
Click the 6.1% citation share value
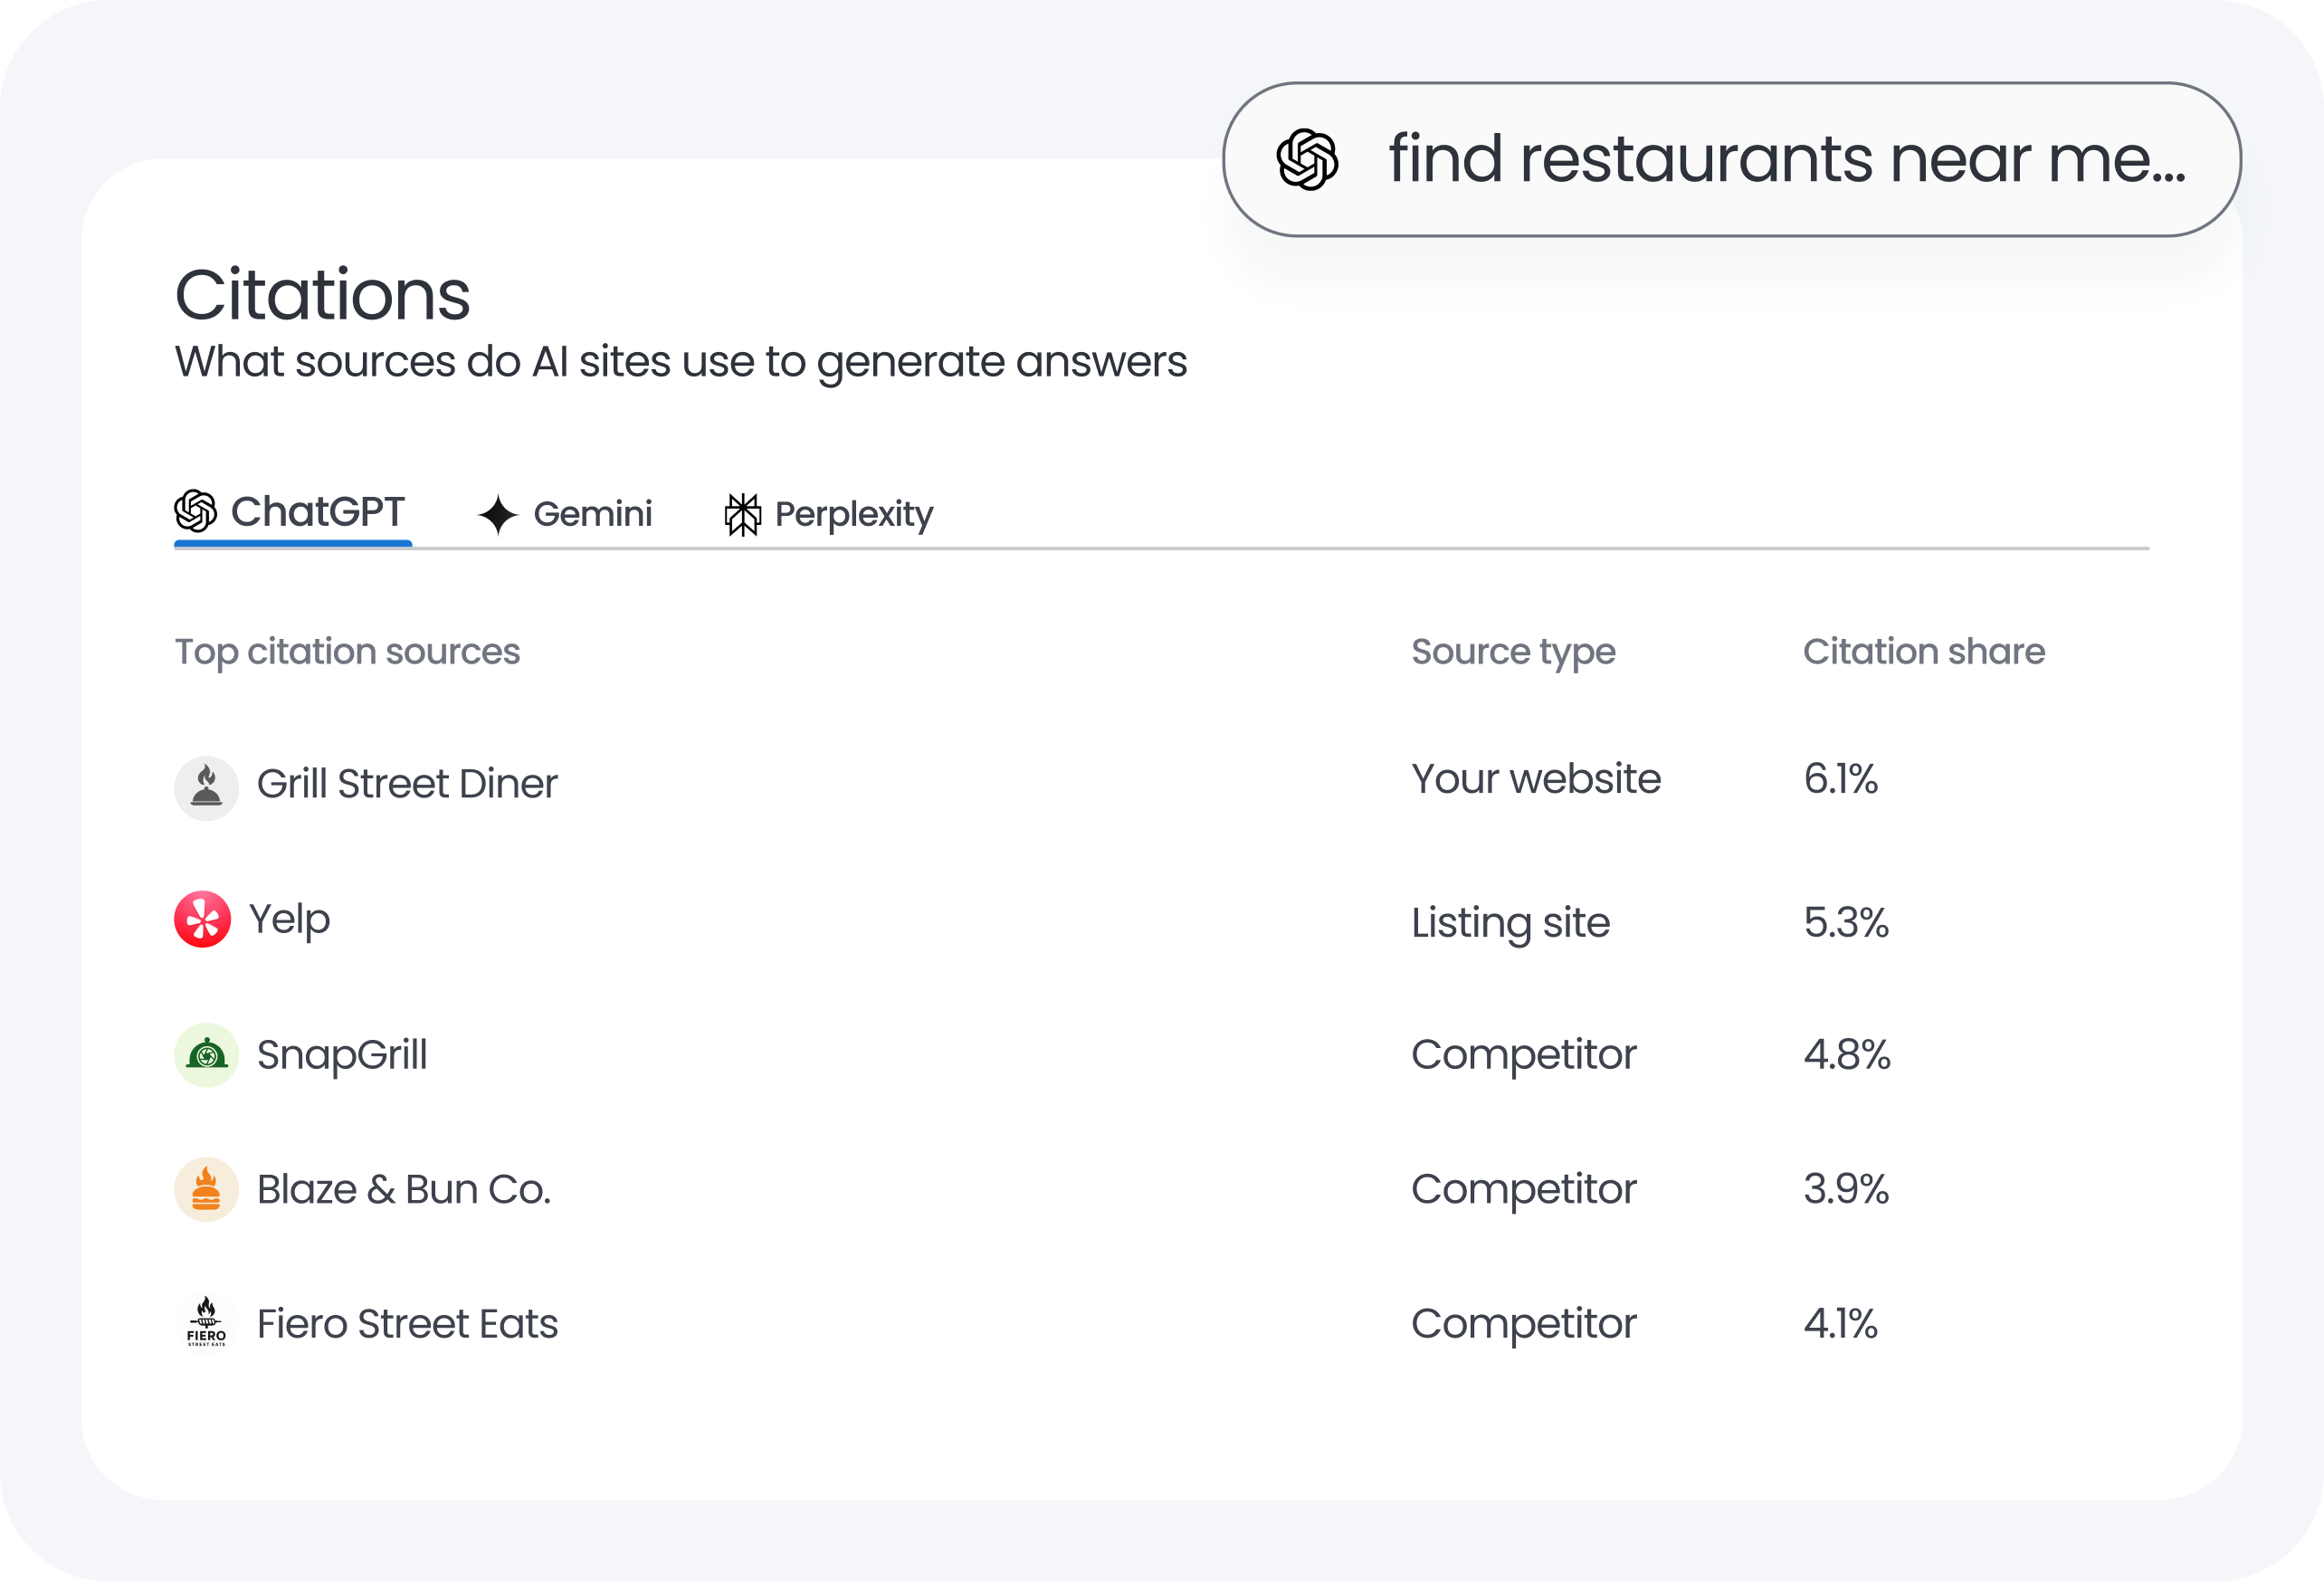coord(1840,779)
